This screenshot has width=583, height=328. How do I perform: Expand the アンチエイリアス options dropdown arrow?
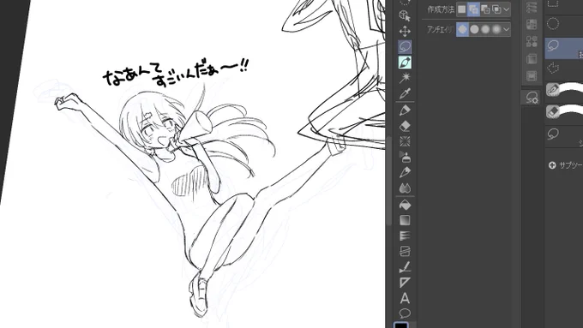(x=507, y=29)
